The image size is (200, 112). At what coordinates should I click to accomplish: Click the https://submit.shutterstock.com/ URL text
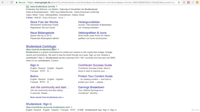point(41,49)
